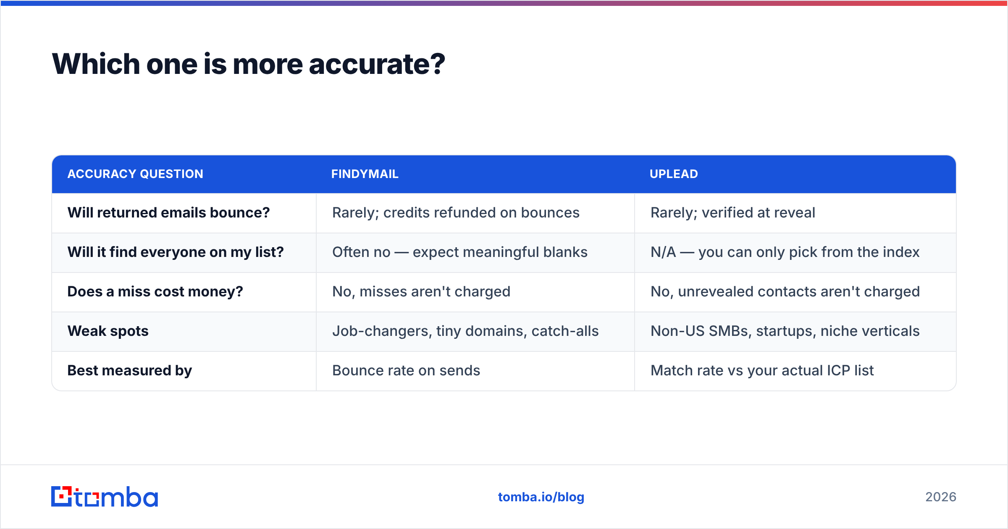1008x529 pixels.
Task: Select 'Rarely; credits refunded on bounces' cell
Action: click(x=456, y=213)
